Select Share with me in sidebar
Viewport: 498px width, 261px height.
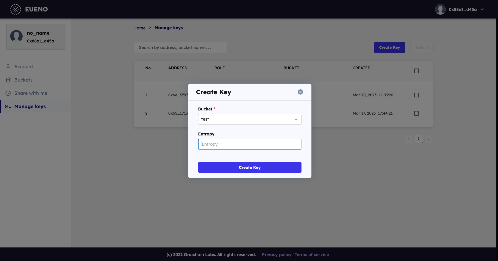(31, 93)
